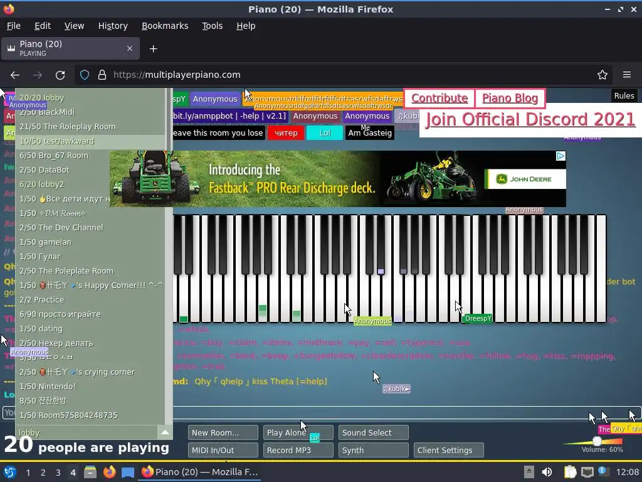Toggle the Synth panel

[x=374, y=450]
